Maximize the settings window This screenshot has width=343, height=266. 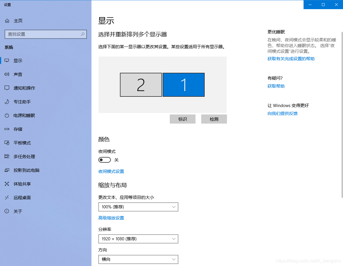point(323,5)
